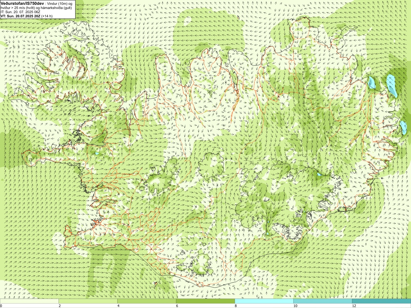Viewport: 411px width, 308px height.
Task: Click the legend scale label '8'
Action: (x=236, y=306)
